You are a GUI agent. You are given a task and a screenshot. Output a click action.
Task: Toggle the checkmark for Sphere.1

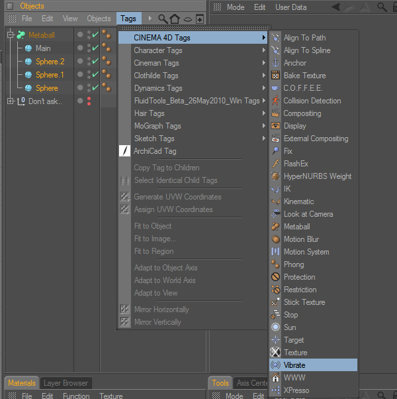coord(95,74)
